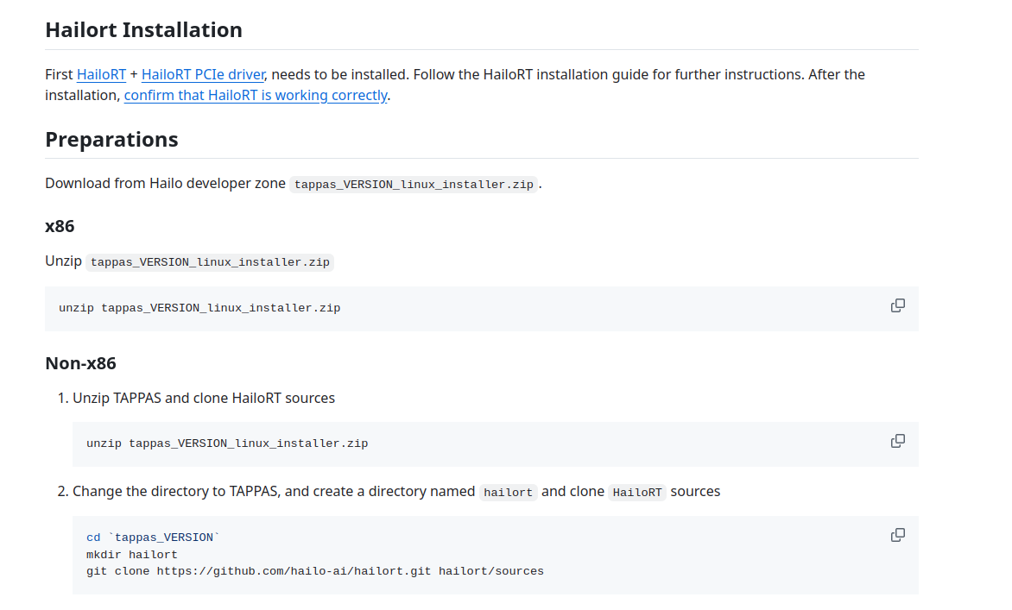1012x610 pixels.
Task: Copy the Non-x86 unzip command snippet
Action: click(897, 441)
